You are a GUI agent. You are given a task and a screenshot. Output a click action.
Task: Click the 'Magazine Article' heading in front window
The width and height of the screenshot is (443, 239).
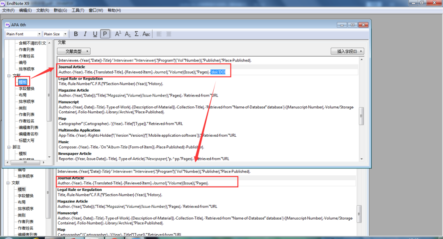(73, 90)
